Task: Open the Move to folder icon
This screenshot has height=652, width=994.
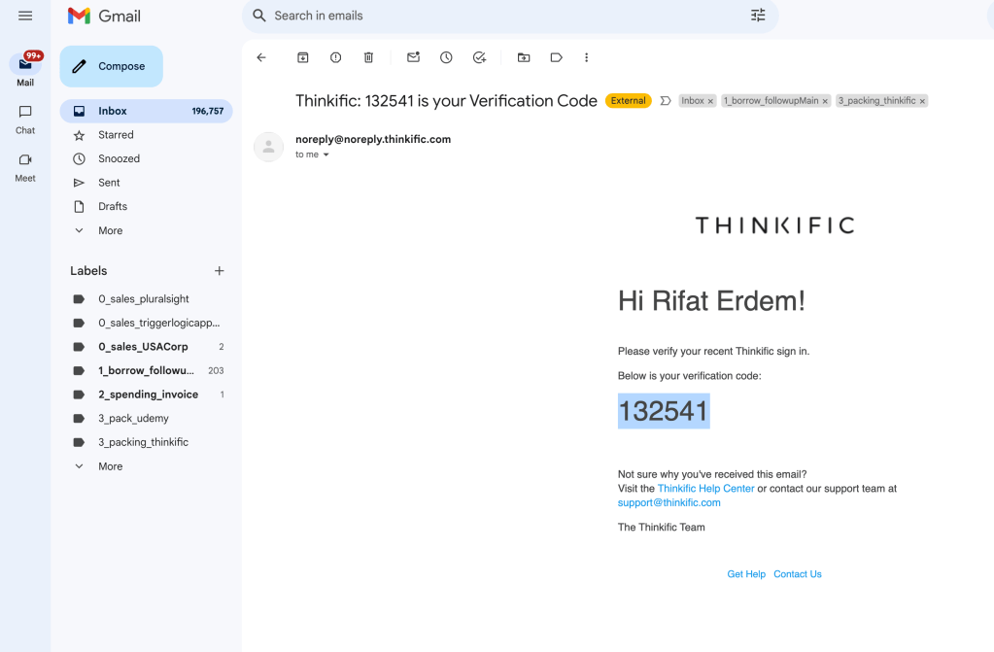Action: point(524,57)
